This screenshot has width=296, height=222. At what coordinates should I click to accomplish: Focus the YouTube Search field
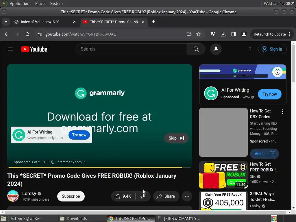pos(132,49)
